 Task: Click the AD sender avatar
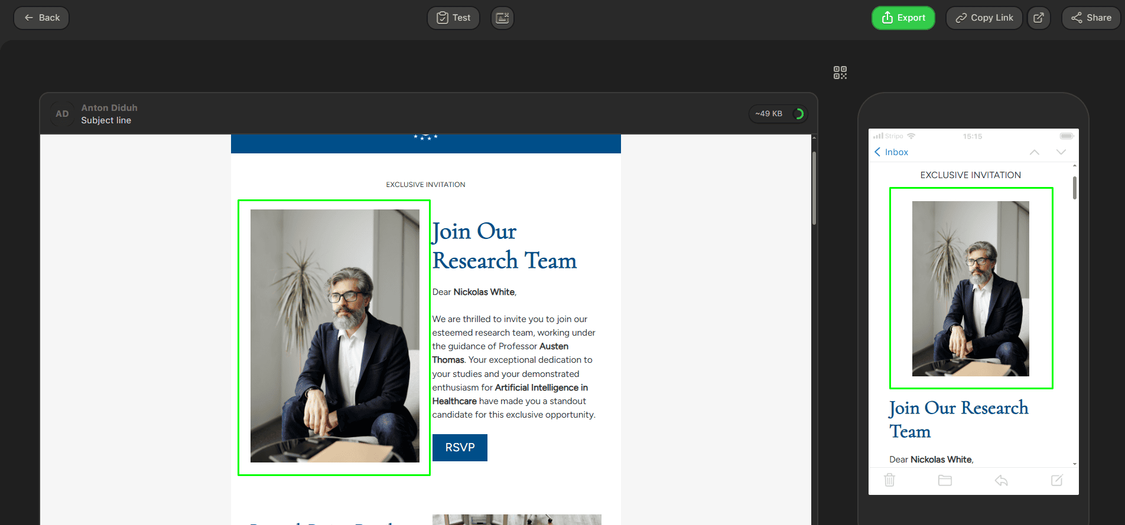62,114
